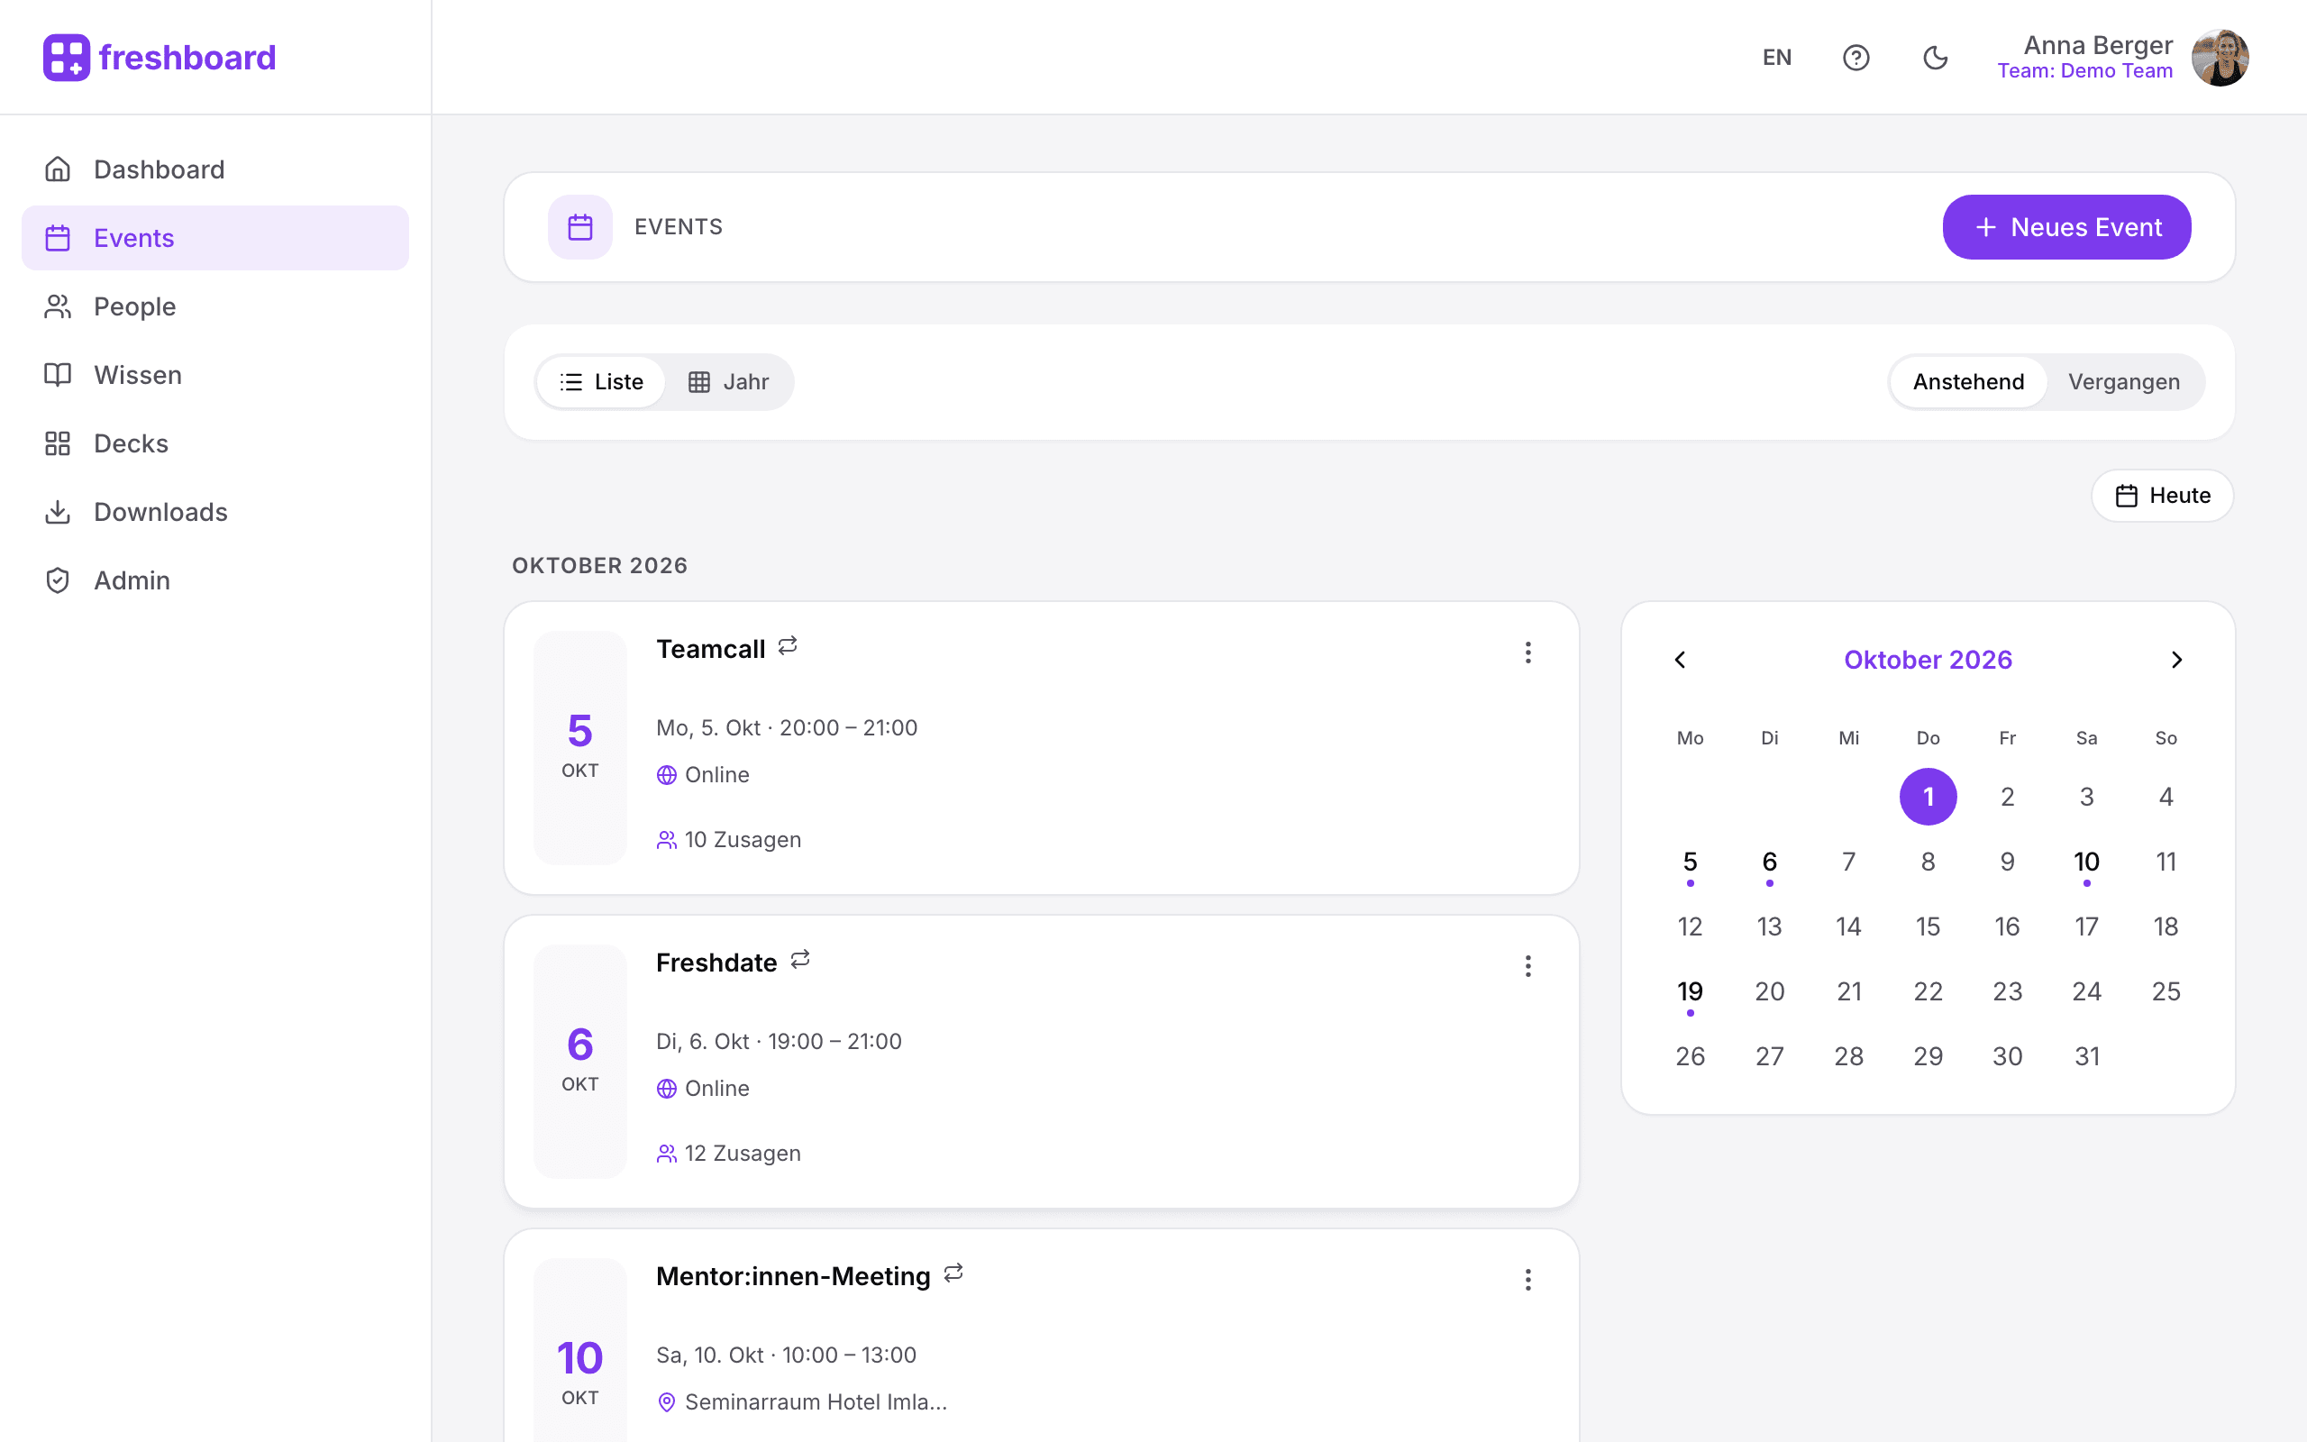Open the People page from the sidebar
The height and width of the screenshot is (1442, 2307).
(215, 306)
